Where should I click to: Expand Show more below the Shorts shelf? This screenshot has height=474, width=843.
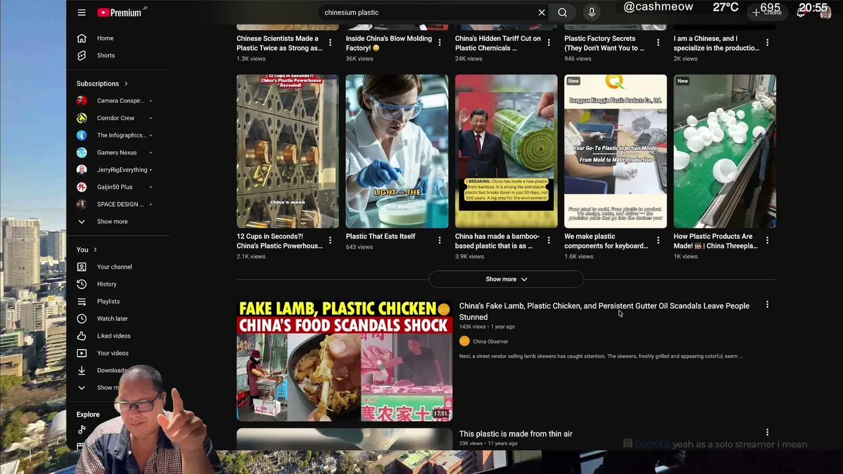506,279
